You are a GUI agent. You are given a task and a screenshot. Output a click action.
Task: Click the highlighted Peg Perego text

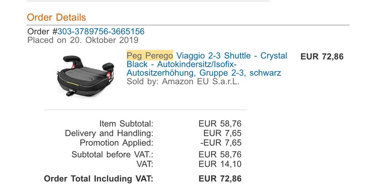point(150,56)
